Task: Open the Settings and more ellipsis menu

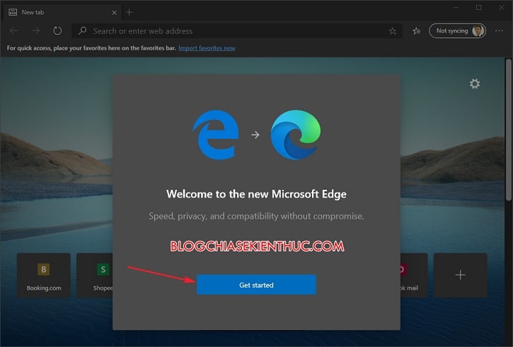Action: click(499, 30)
